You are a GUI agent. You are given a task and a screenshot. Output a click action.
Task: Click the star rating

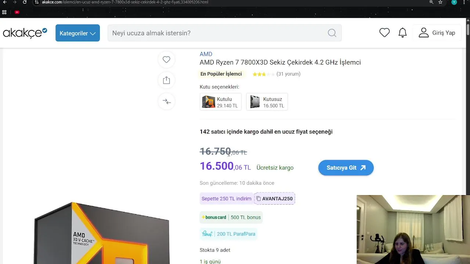263,74
